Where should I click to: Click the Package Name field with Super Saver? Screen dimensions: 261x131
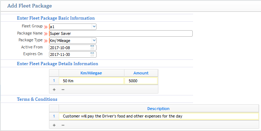coord(121,33)
